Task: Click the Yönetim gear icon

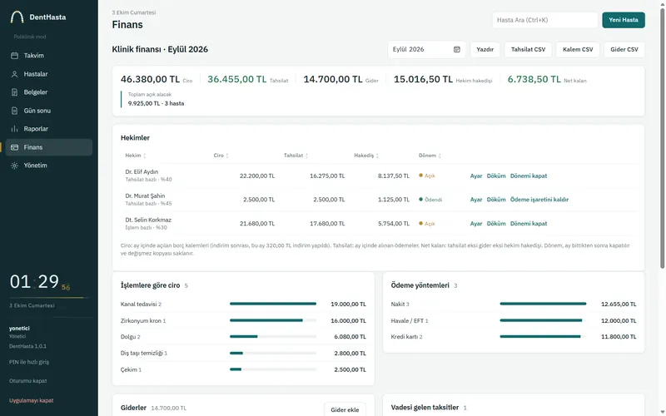Action: pos(14,166)
